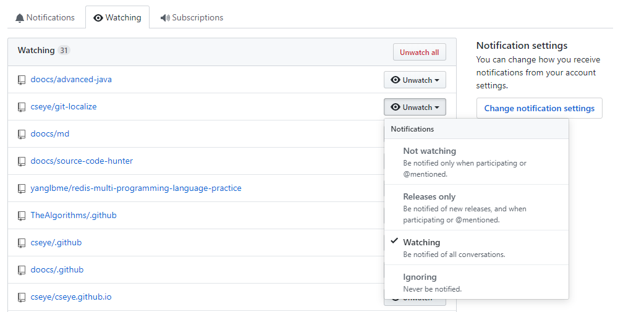Click repo icon beside TheAlgorithms/.github
618x312 pixels.
pyautogui.click(x=22, y=216)
